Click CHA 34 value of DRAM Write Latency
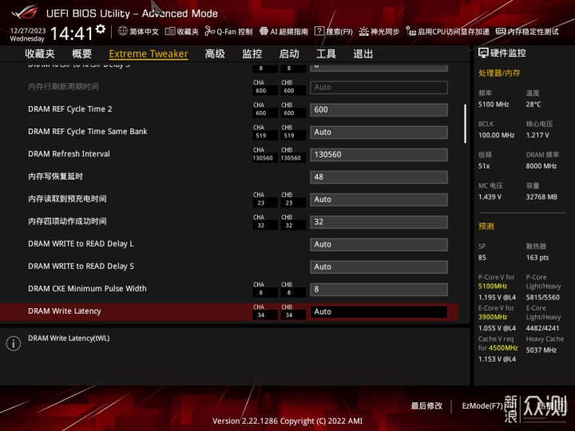This screenshot has width=575, height=431. tap(260, 315)
